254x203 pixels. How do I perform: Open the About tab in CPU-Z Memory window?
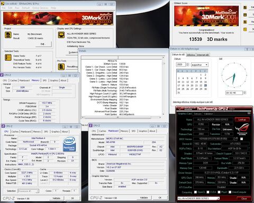click(63, 80)
